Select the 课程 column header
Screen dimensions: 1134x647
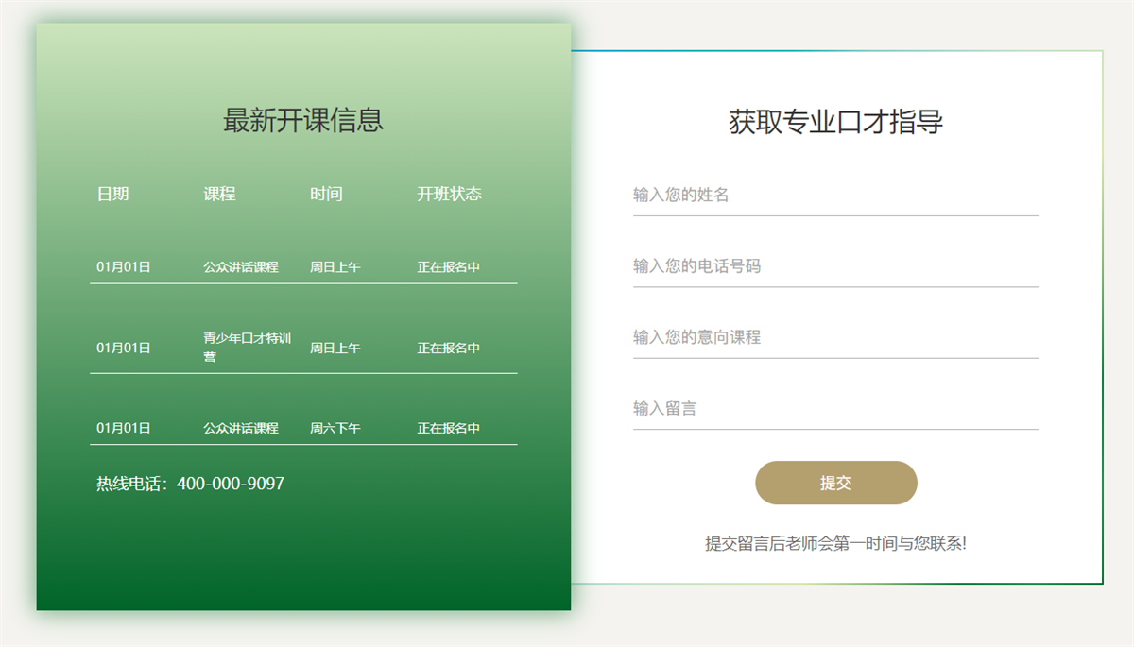click(219, 194)
